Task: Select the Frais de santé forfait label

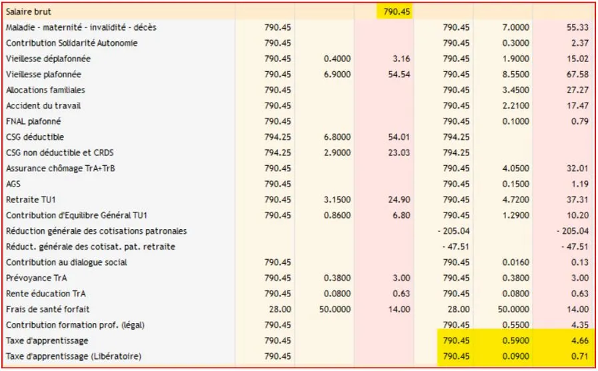Action: [48, 309]
